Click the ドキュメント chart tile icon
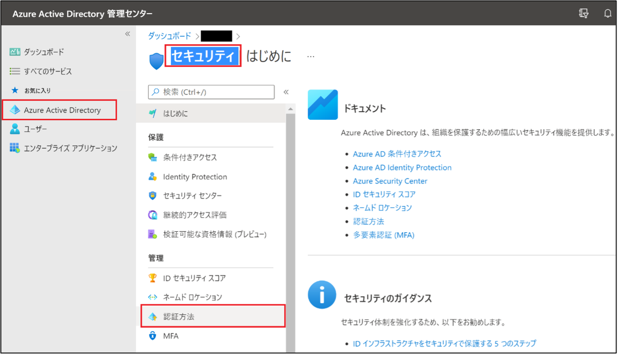Image resolution: width=619 pixels, height=356 pixels. click(x=323, y=104)
